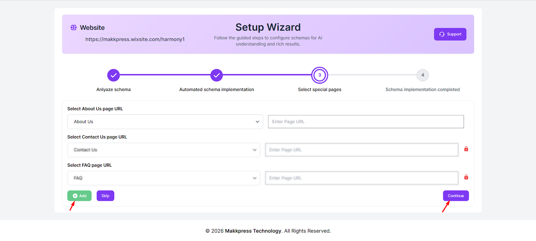Select step 4 circle in wizard progress
536x241 pixels.
pos(422,75)
